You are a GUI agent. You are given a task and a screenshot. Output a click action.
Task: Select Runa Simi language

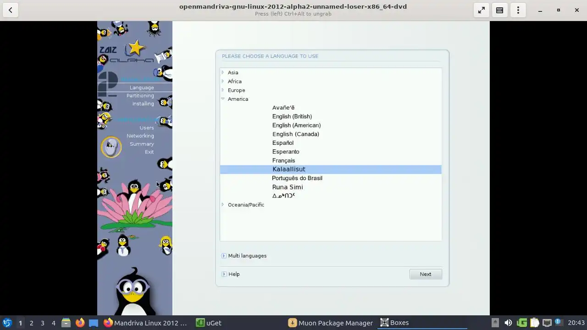click(x=288, y=187)
